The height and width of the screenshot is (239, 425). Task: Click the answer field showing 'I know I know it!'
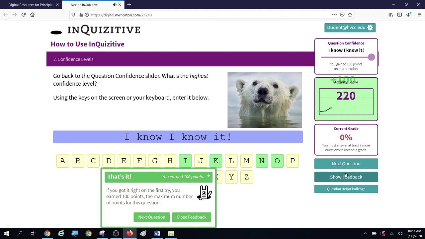(178, 137)
